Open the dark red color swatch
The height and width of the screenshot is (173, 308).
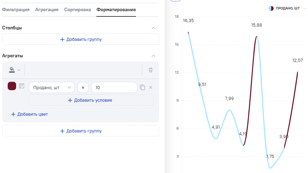coord(12,86)
